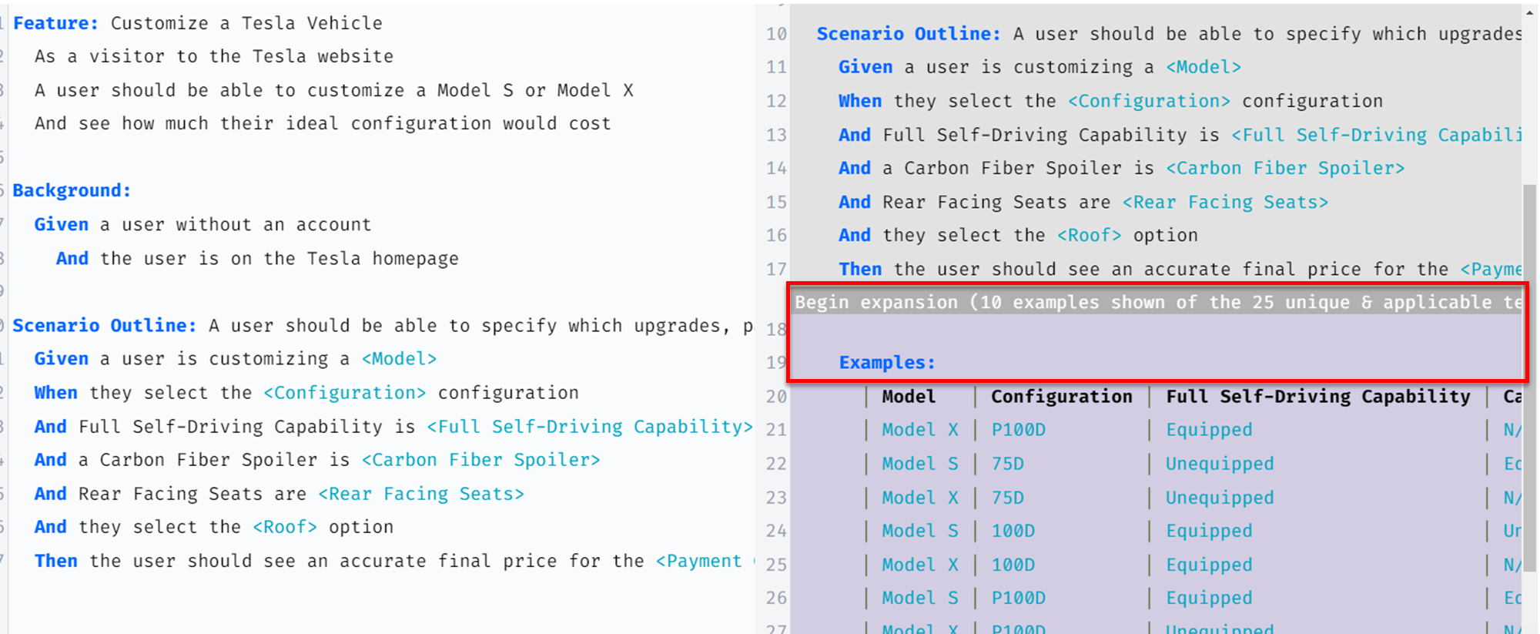
Task: Click '100D' cell on line 24
Action: pos(1013,531)
